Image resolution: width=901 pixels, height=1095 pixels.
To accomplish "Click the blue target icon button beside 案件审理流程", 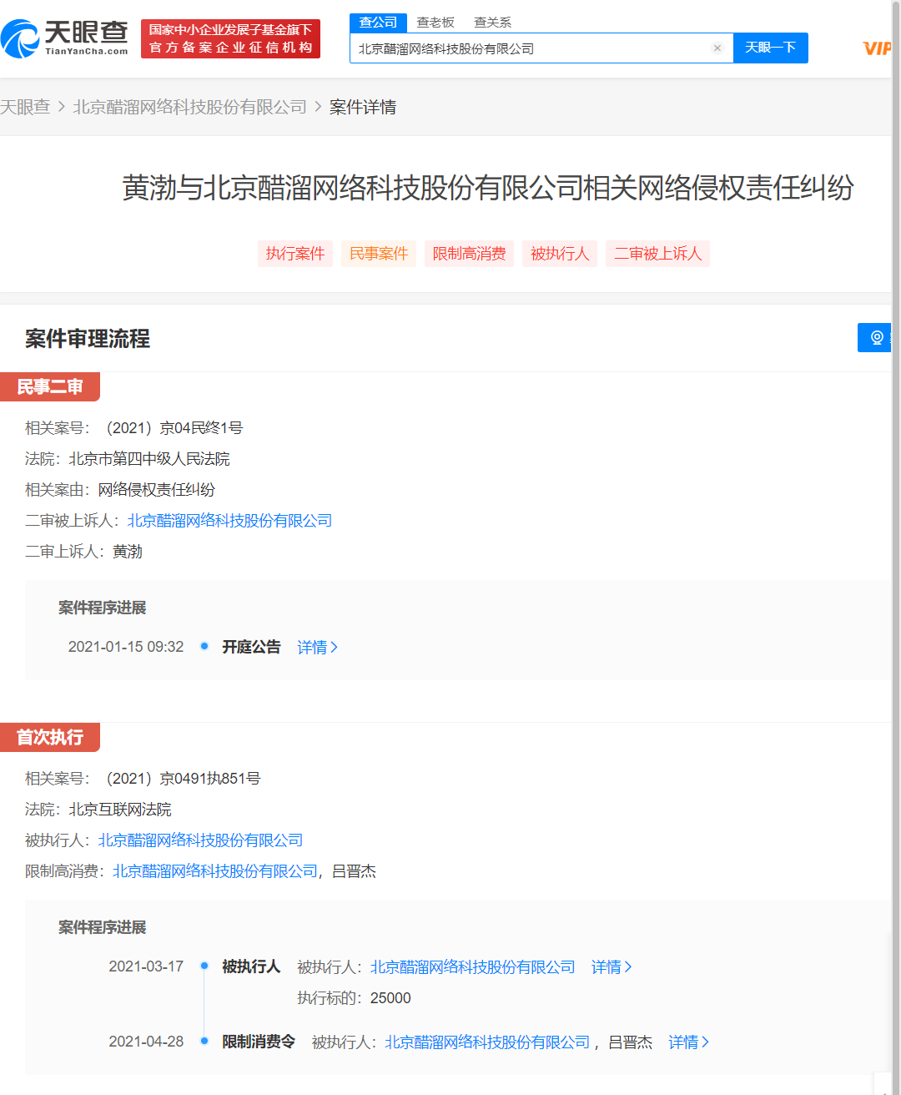I will (x=876, y=337).
